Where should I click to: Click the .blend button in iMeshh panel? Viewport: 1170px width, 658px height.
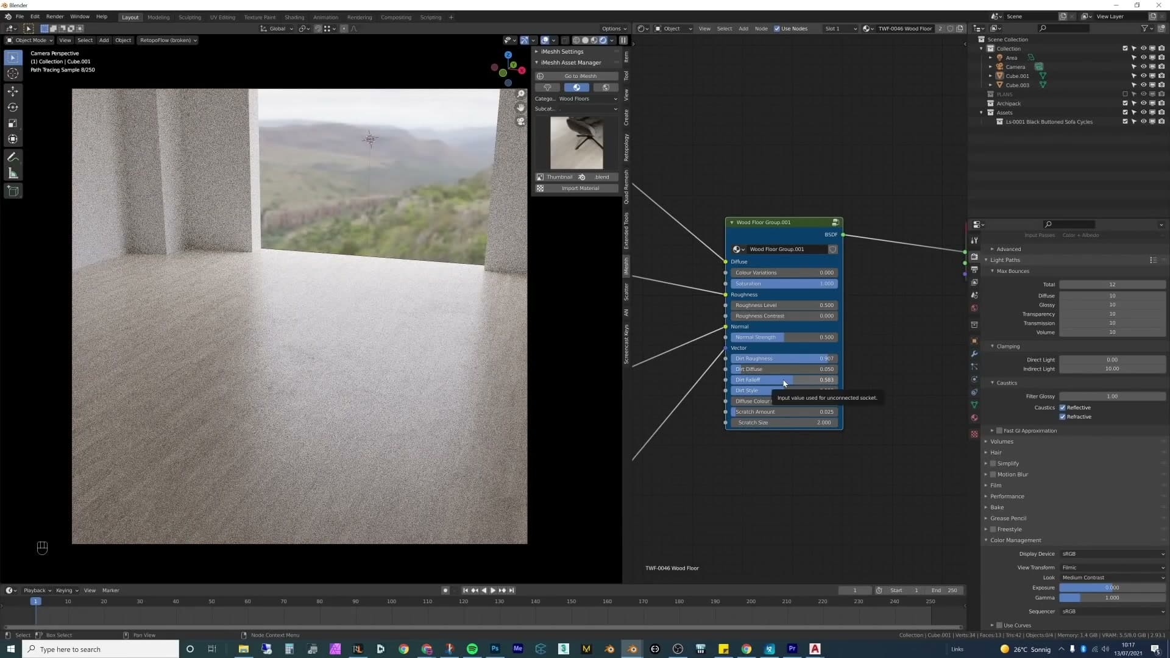597,177
